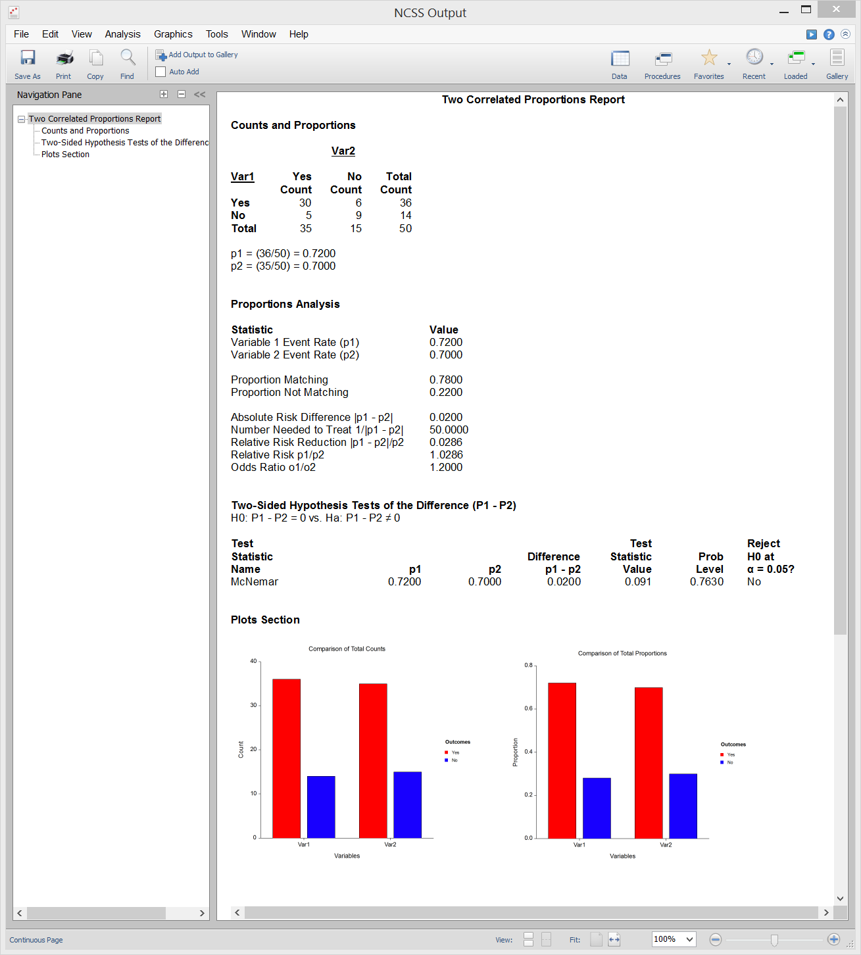This screenshot has width=861, height=955.
Task: Click the Favorites star icon
Action: click(x=708, y=58)
